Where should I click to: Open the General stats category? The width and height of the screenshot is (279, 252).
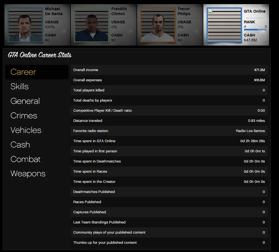(25, 101)
